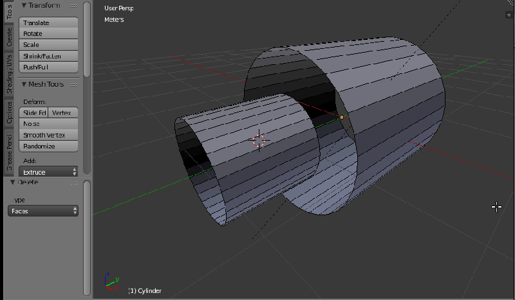The width and height of the screenshot is (515, 300).
Task: Click the Scale button
Action: coord(48,44)
